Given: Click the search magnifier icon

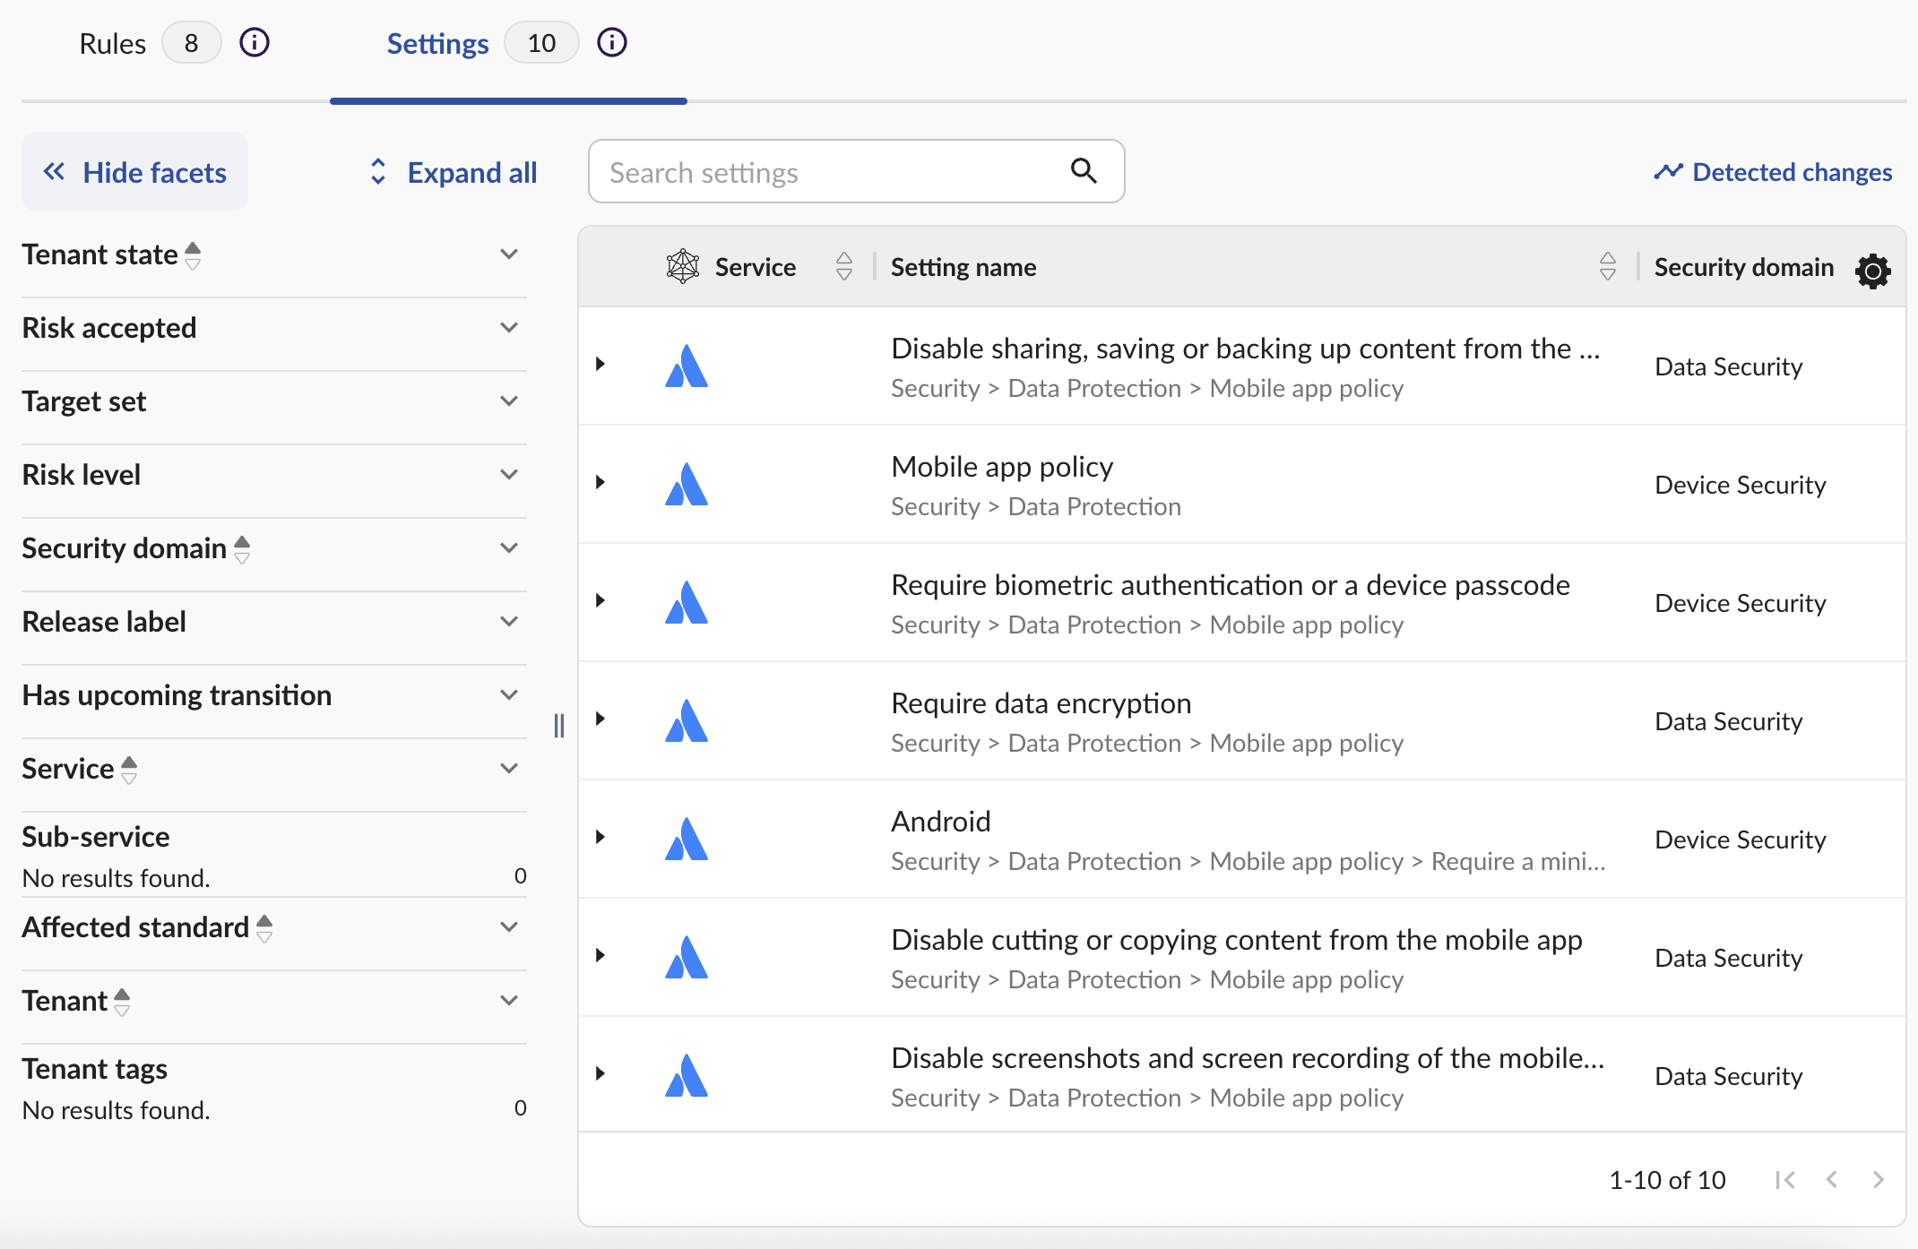Looking at the screenshot, I should [1084, 170].
